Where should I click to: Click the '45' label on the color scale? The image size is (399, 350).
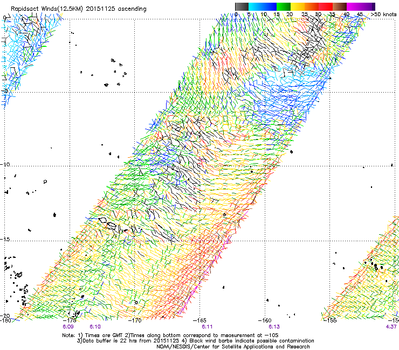(360, 15)
